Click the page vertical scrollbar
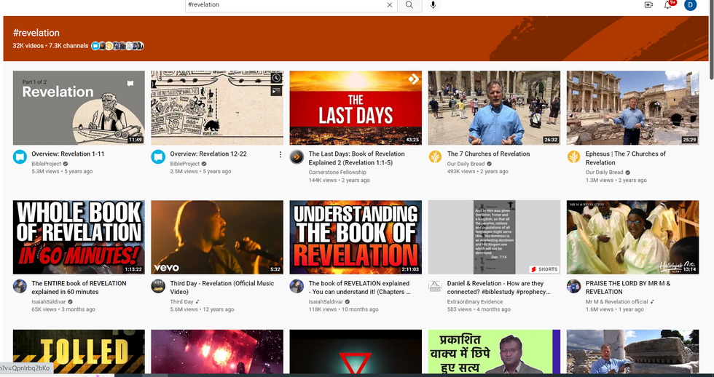This screenshot has width=714, height=377. (x=711, y=39)
